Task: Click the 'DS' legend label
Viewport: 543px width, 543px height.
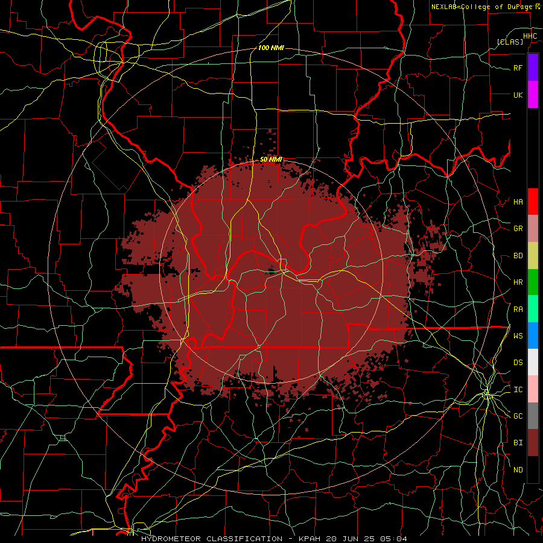Action: (x=518, y=363)
